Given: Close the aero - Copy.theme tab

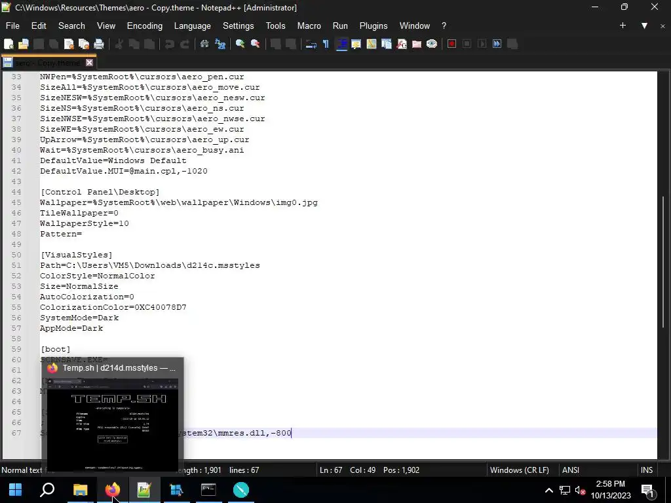Looking at the screenshot, I should coord(89,63).
